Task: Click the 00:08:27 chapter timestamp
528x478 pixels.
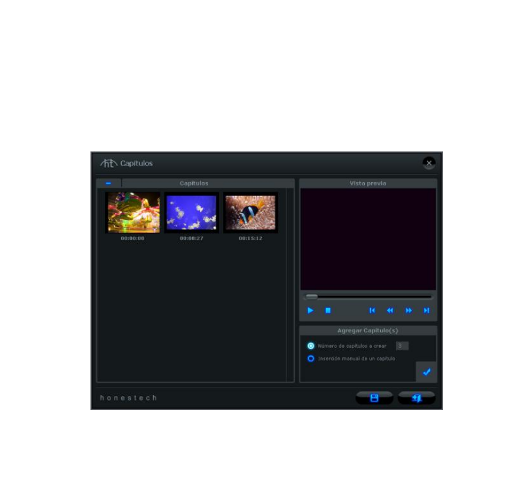Action: pos(191,238)
